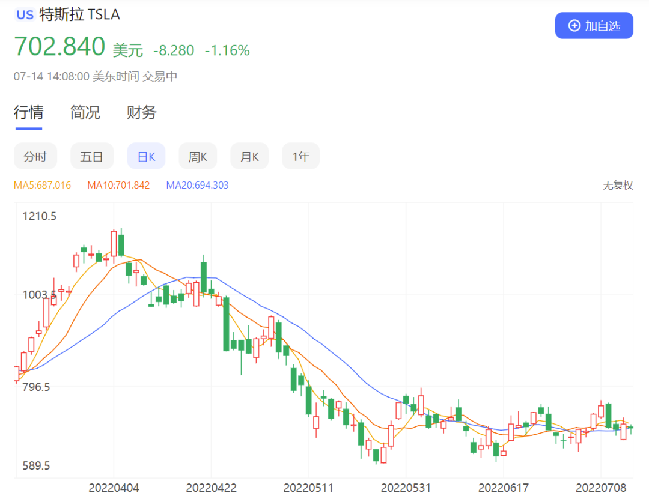Click the stock name 特斯拉 TSLA
Image resolution: width=649 pixels, height=499 pixels.
79,14
